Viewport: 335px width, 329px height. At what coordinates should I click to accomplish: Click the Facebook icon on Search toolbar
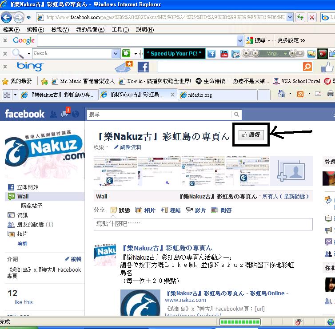(211, 54)
